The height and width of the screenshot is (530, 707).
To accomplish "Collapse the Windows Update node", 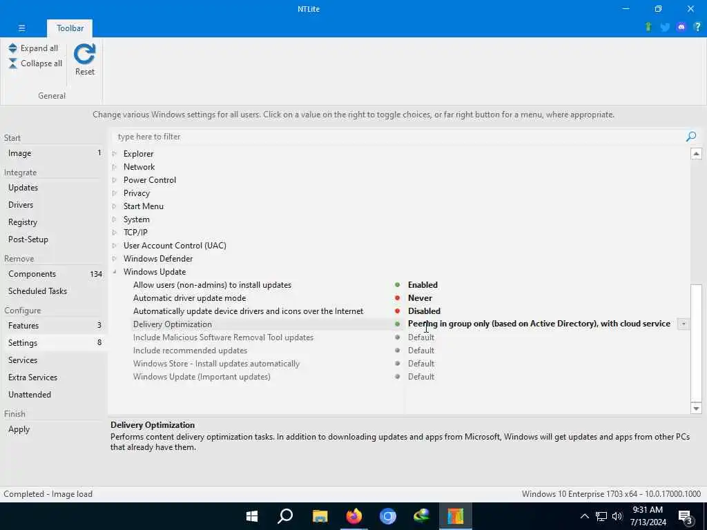I will (x=115, y=272).
